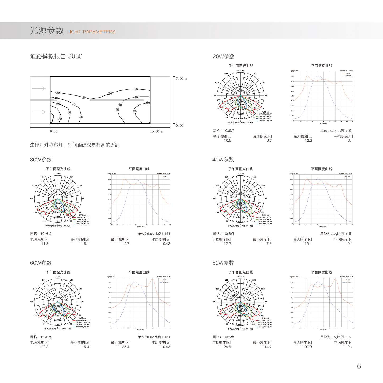Open the 30W planar illuminance curve chart
This screenshot has width=383, height=383.
point(139,199)
